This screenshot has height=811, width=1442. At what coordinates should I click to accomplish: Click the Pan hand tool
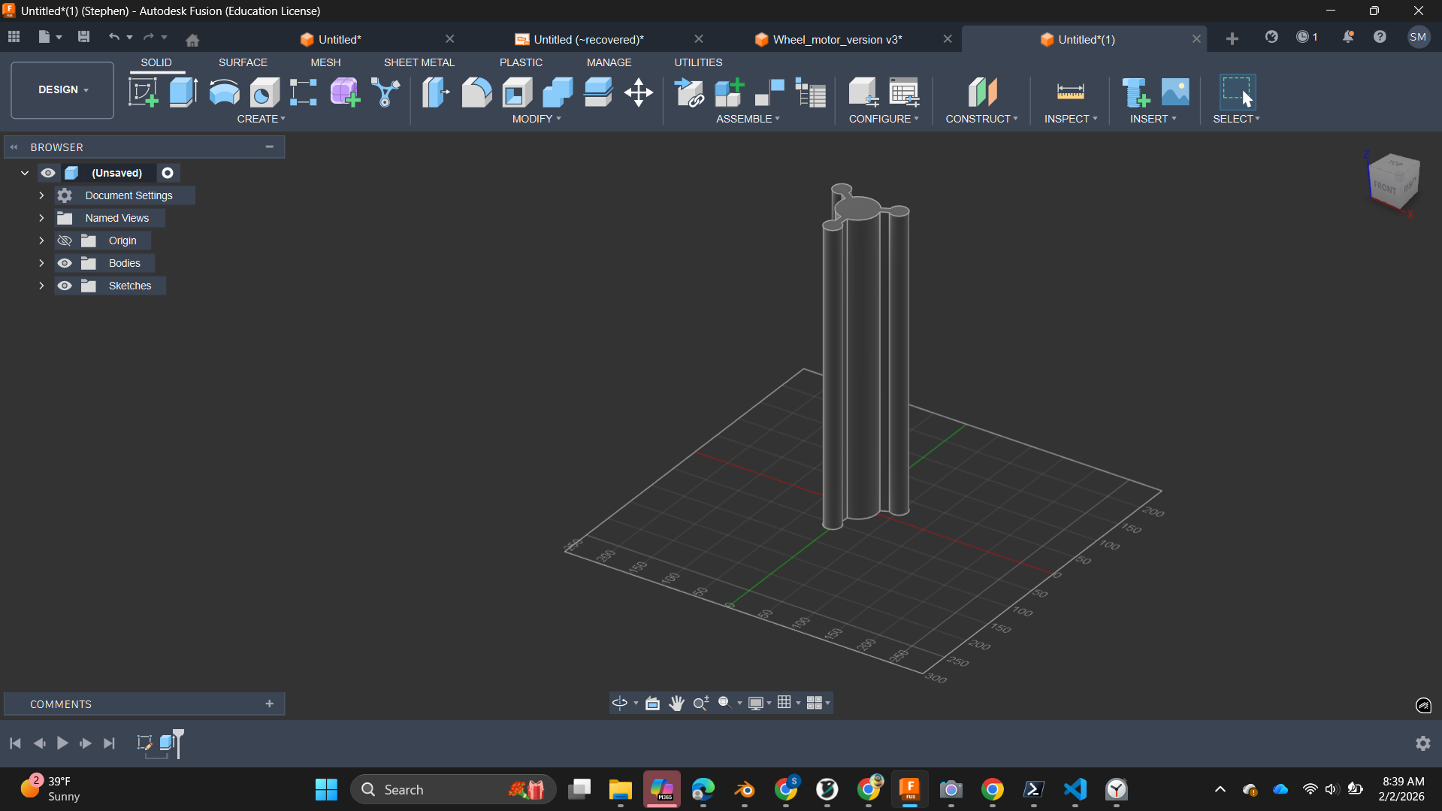(x=676, y=703)
